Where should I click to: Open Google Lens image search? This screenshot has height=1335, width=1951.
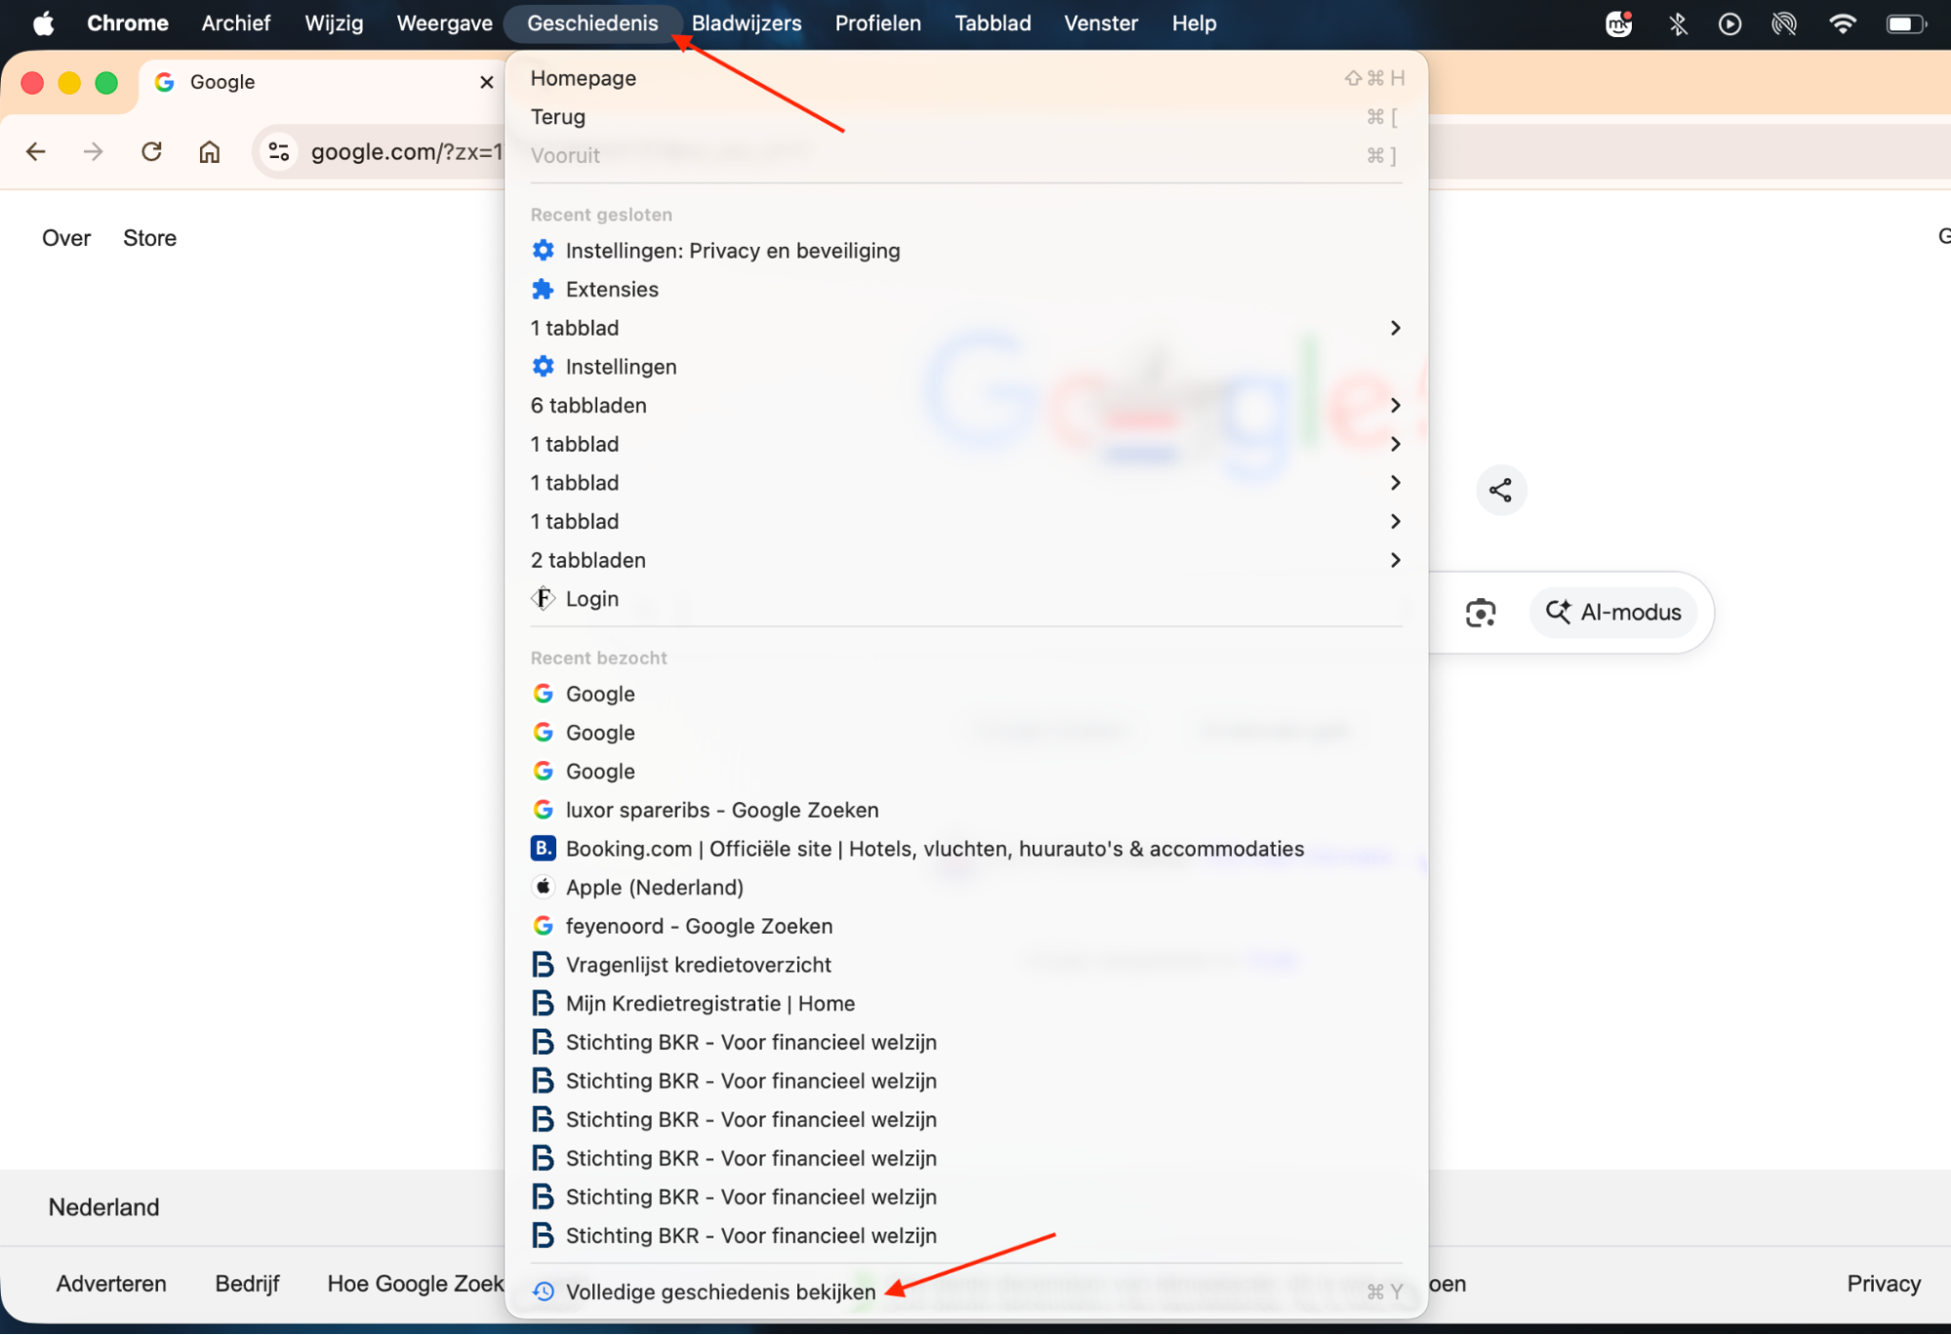[x=1480, y=612]
